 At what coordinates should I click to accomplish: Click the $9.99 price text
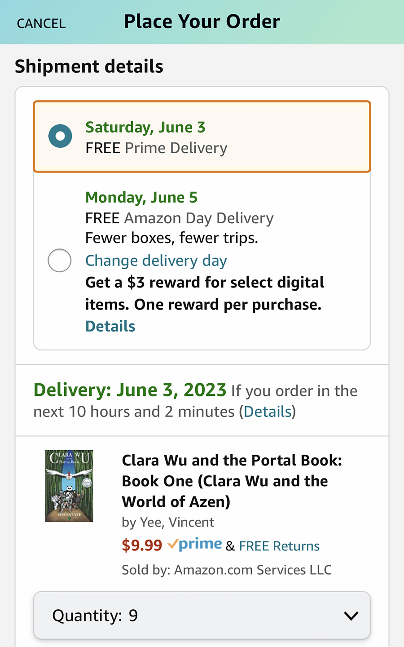pos(142,545)
